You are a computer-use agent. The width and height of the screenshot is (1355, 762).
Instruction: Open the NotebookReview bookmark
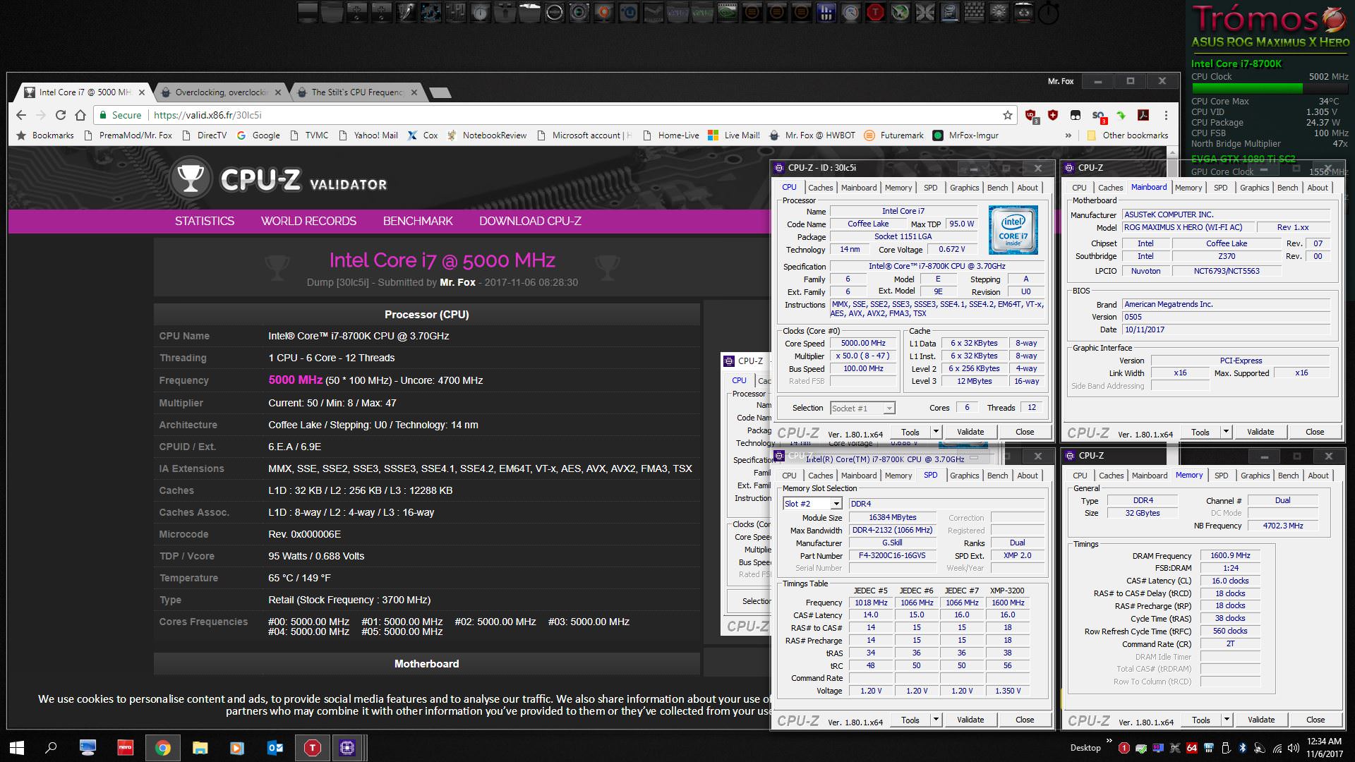(x=487, y=135)
